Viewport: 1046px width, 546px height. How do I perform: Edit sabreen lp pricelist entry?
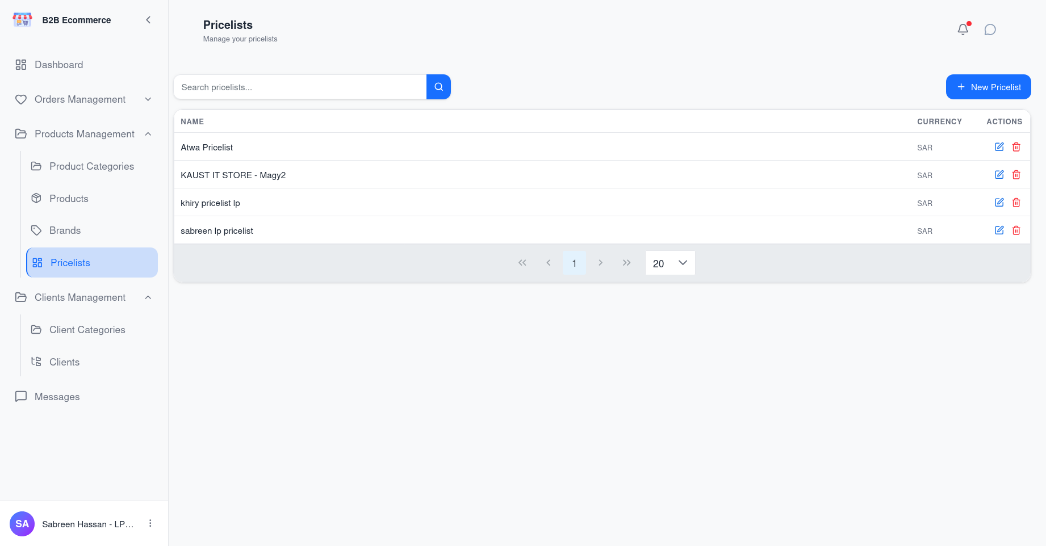pyautogui.click(x=999, y=230)
